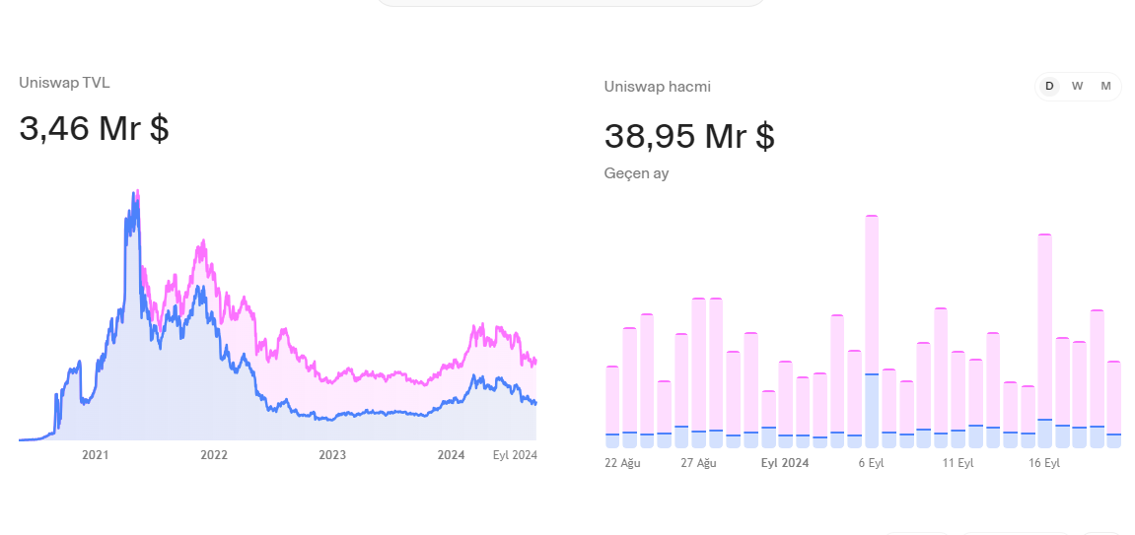Switch volume chart to M monthly
This screenshot has height=535, width=1135.
tap(1105, 86)
